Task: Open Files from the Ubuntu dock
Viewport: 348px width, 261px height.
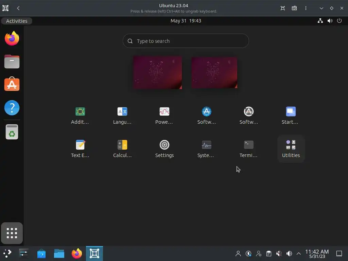Action: tap(12, 62)
